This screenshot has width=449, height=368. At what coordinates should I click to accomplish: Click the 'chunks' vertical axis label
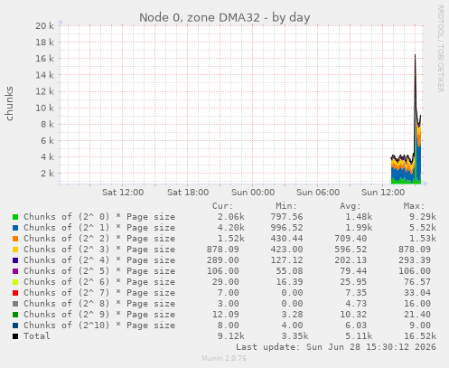[x=9, y=104]
